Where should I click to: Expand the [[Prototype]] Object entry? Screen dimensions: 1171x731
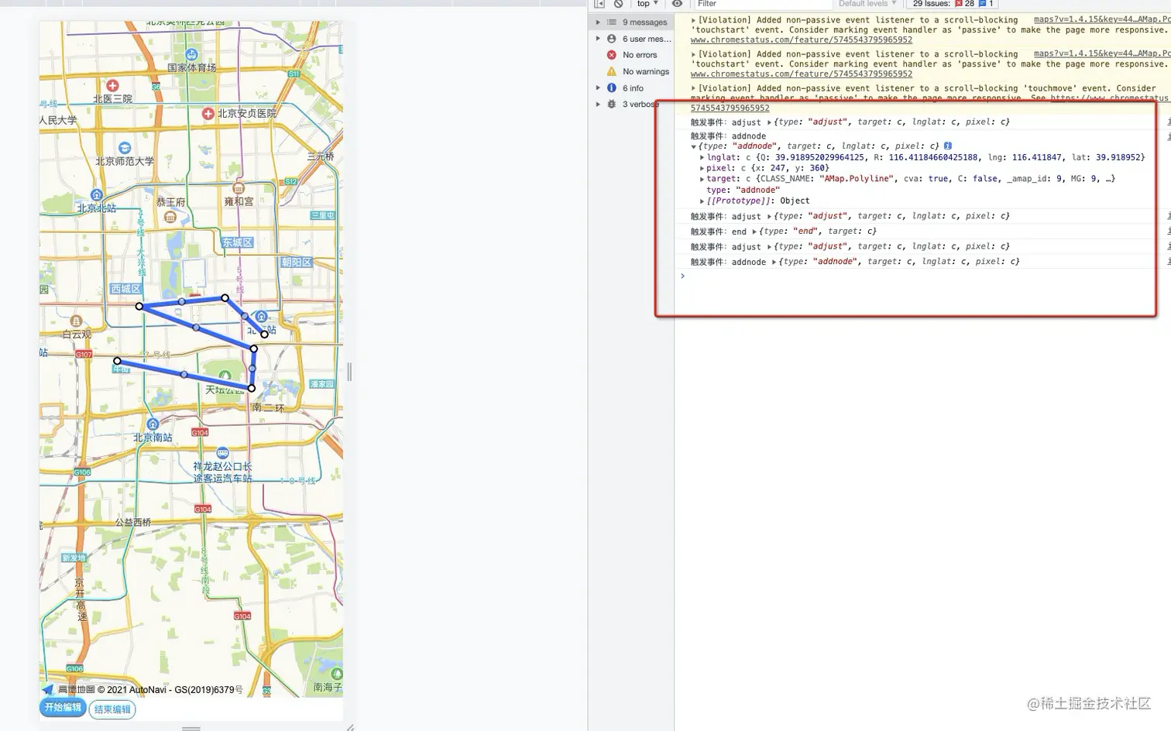[702, 201]
